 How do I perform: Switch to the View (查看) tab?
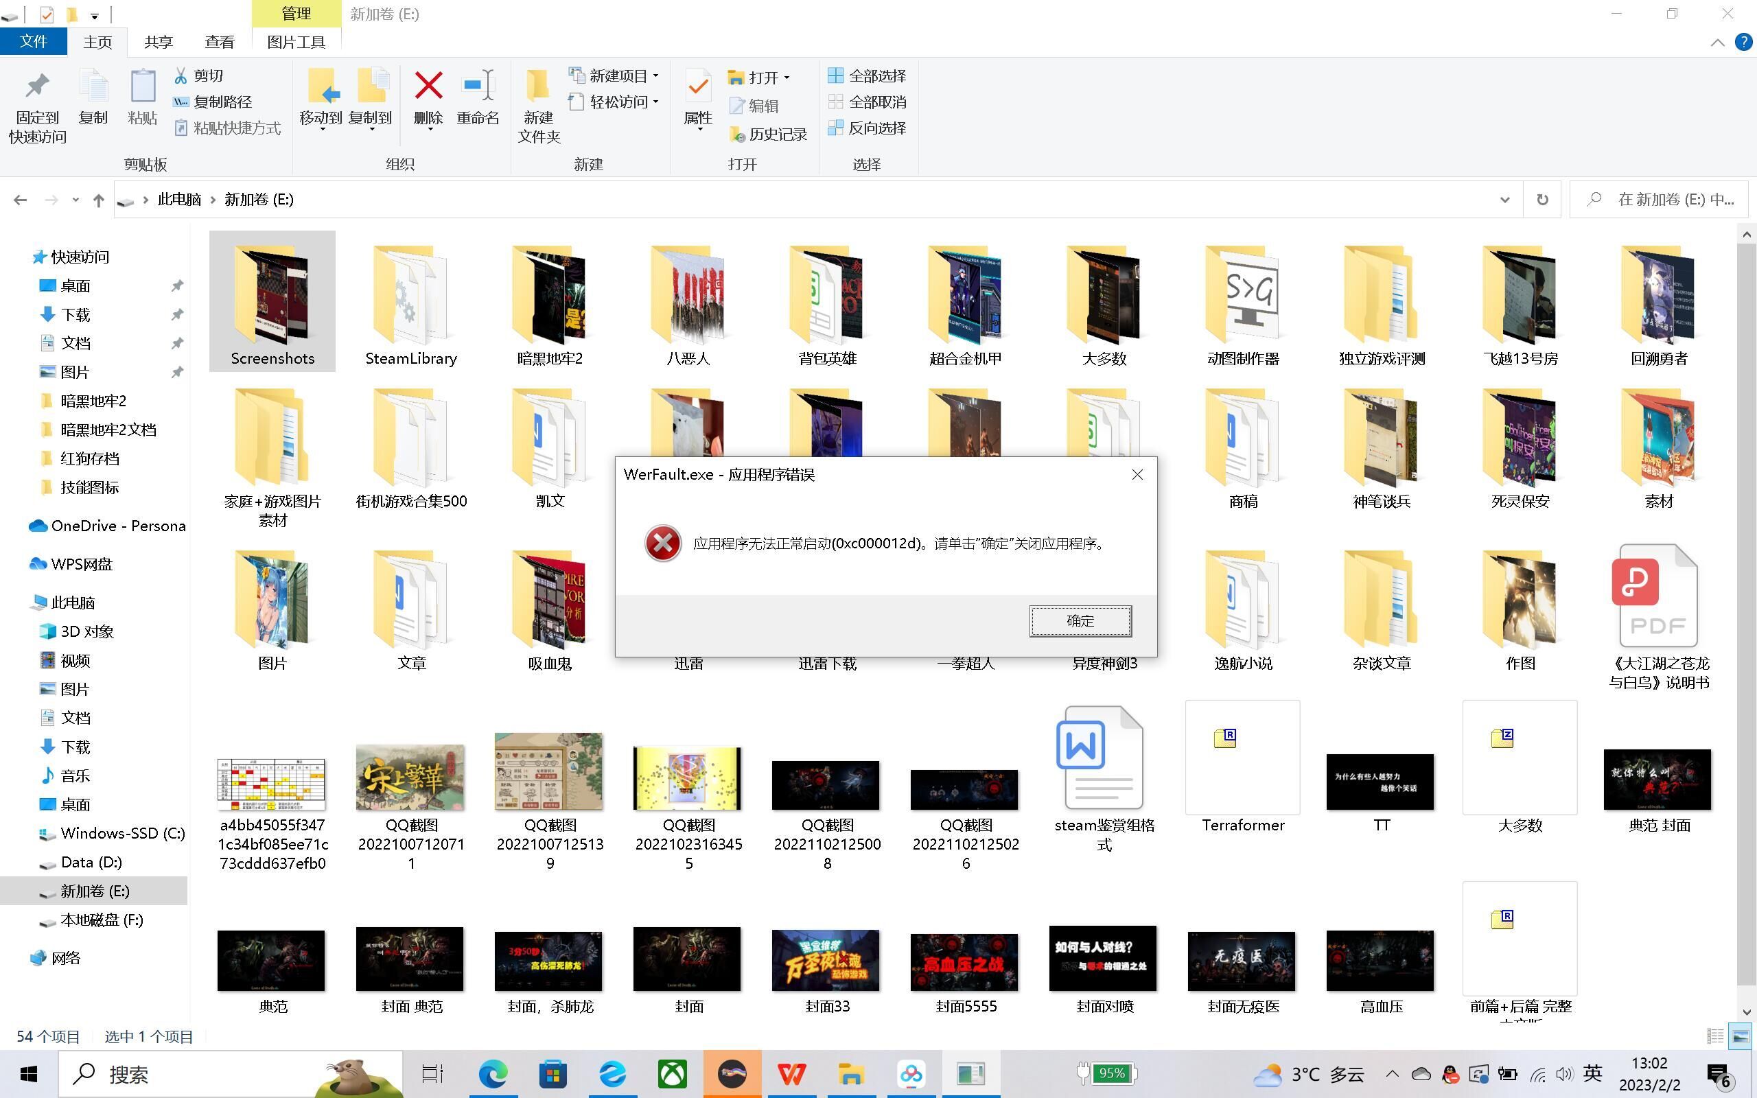point(219,42)
